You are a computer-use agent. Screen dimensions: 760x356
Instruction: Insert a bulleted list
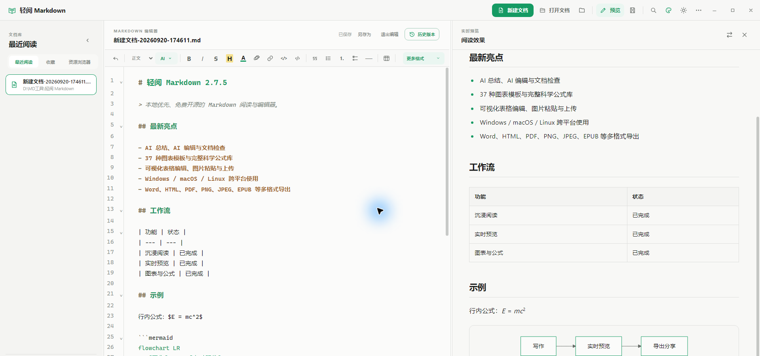[328, 59]
